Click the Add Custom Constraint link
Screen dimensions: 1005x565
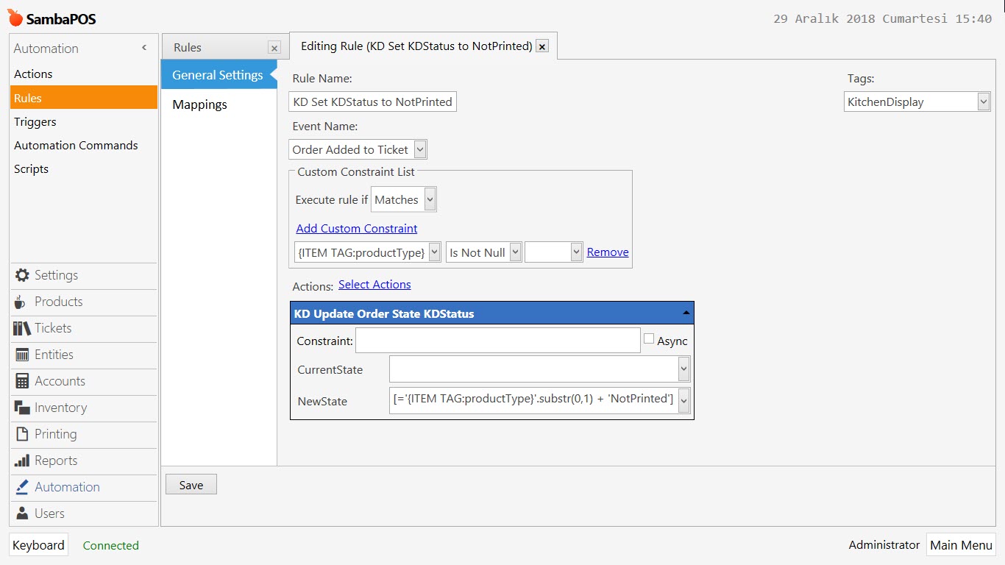[356, 228]
